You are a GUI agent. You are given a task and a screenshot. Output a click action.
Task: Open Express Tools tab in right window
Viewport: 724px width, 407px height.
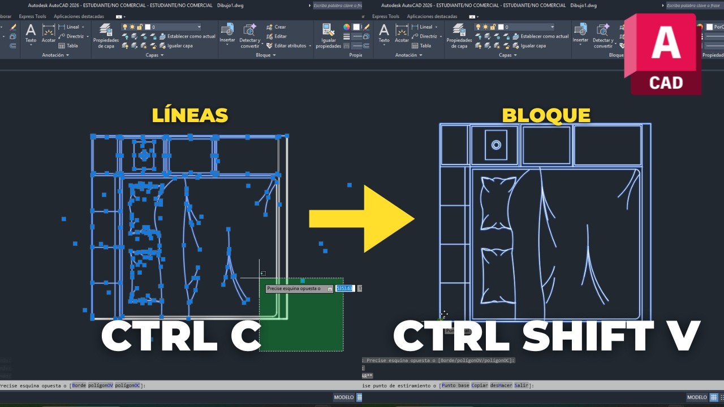pos(386,16)
